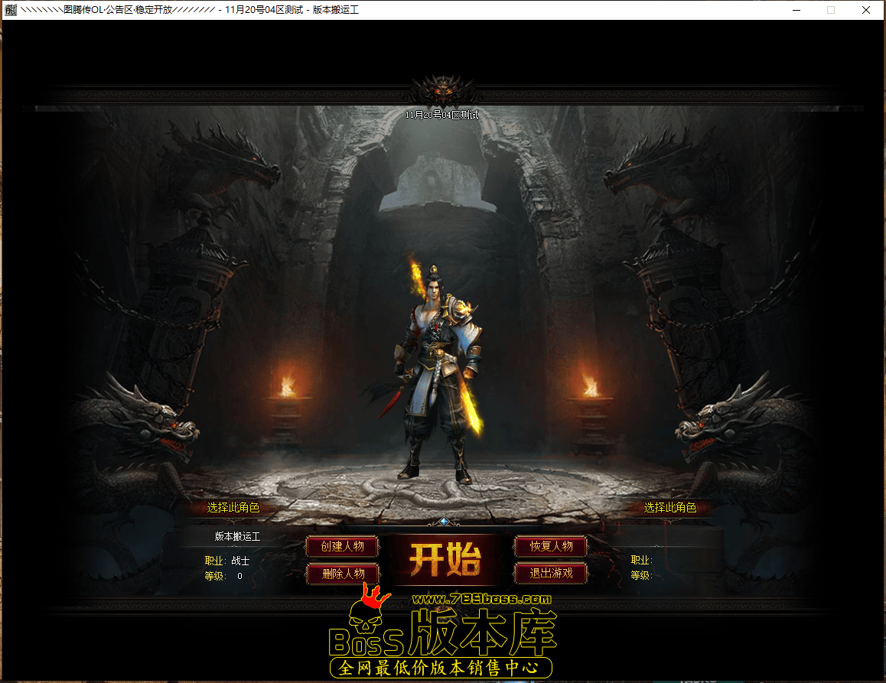Open 创建人物 to create a character
Viewport: 886px width, 683px height.
[x=342, y=546]
